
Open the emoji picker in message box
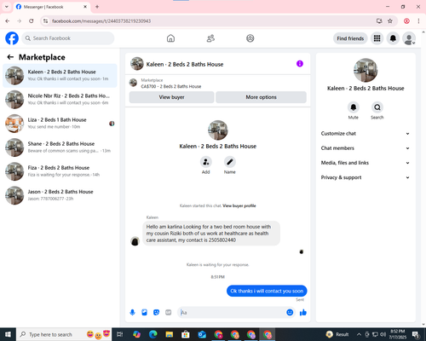[290, 313]
